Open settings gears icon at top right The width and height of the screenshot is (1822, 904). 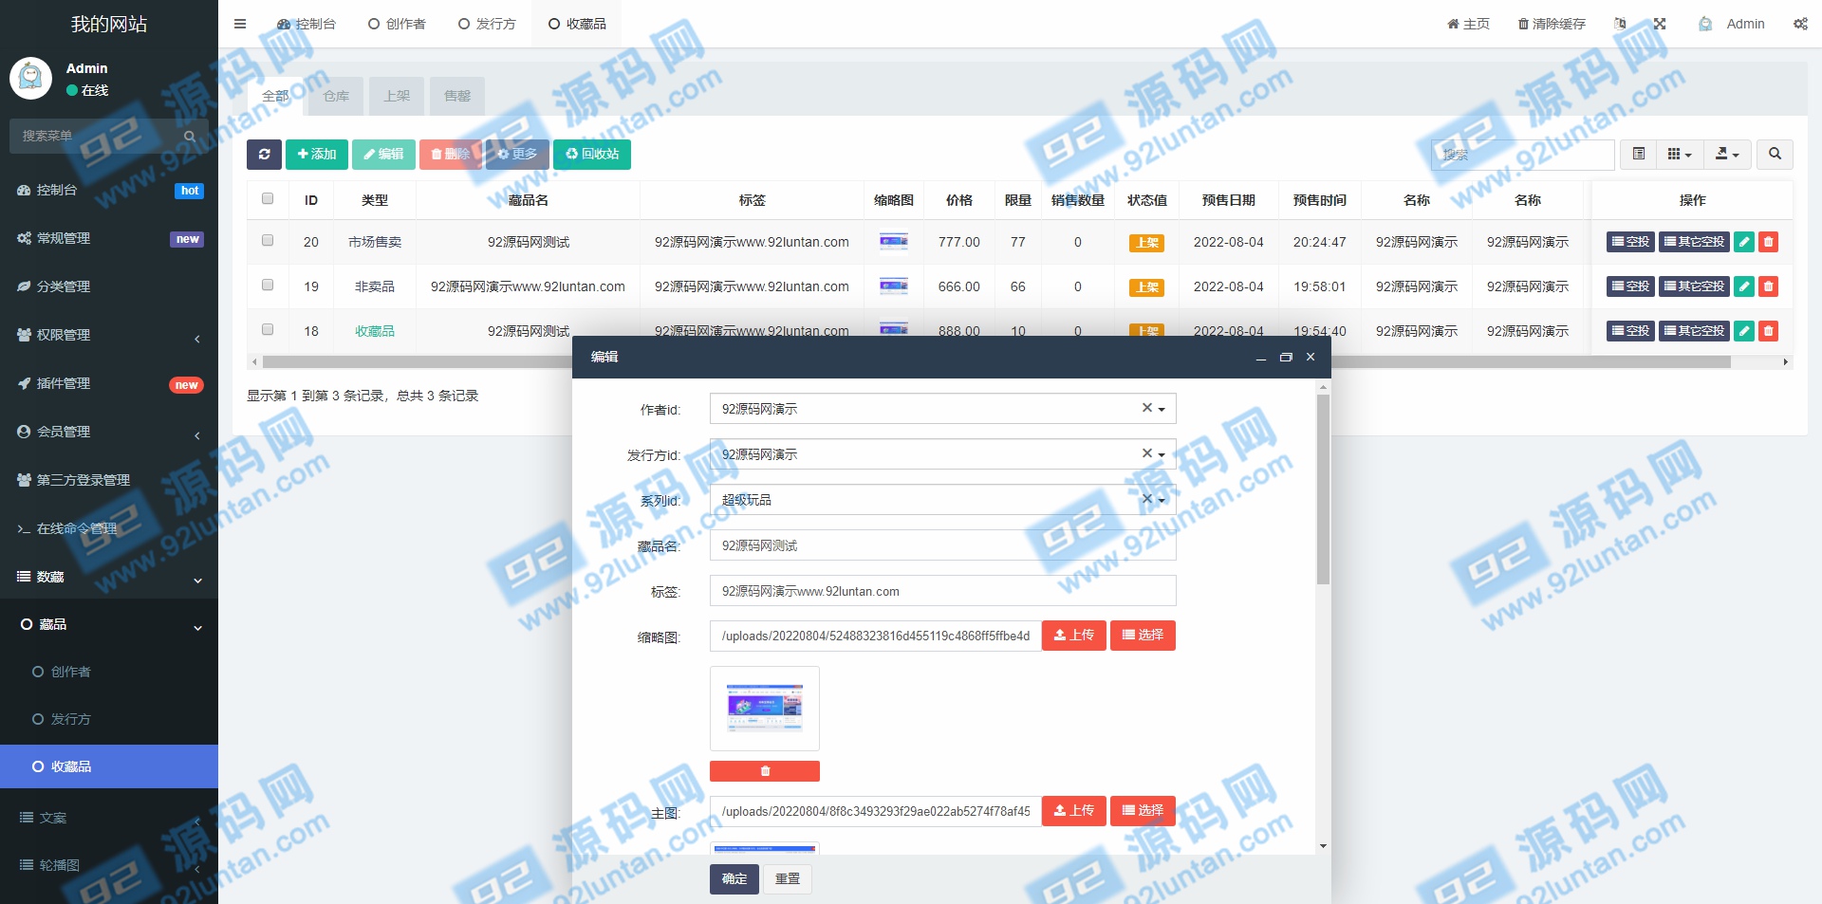(x=1800, y=24)
